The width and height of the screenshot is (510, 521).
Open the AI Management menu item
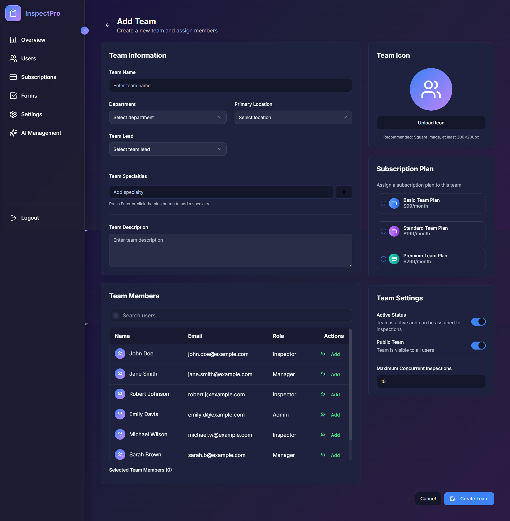click(42, 133)
